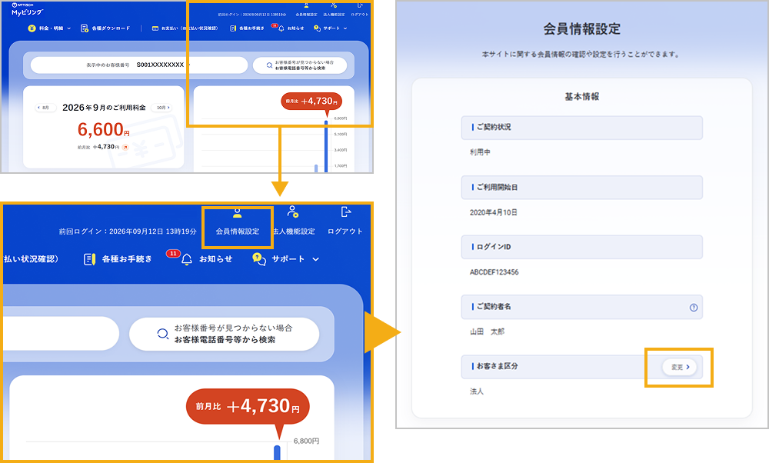The width and height of the screenshot is (769, 463).
Task: Click the ご契約状況 field header
Action: pyautogui.click(x=581, y=128)
